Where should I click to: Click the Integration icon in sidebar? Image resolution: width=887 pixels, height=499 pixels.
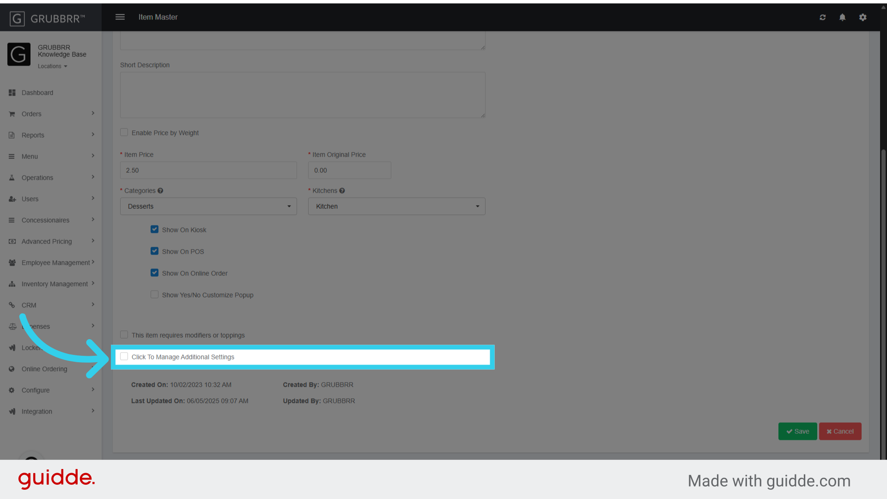click(x=12, y=412)
